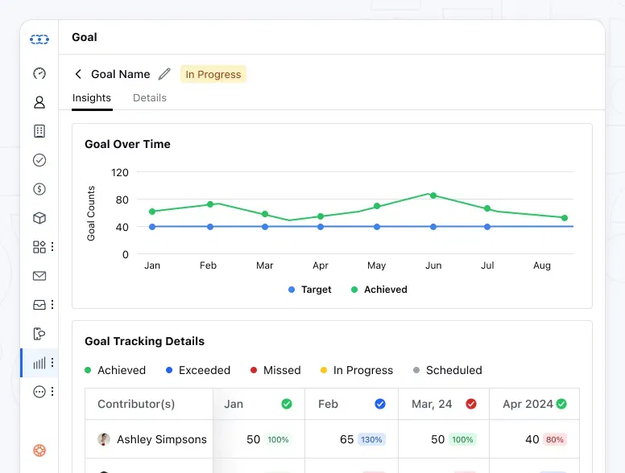
Task: Click the app logo in the sidebar
Action: 39,39
